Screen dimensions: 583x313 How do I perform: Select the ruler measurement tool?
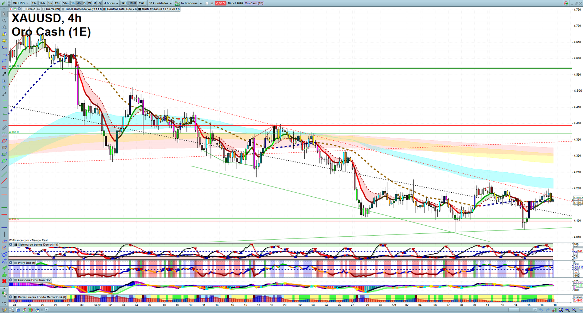pos(4,128)
